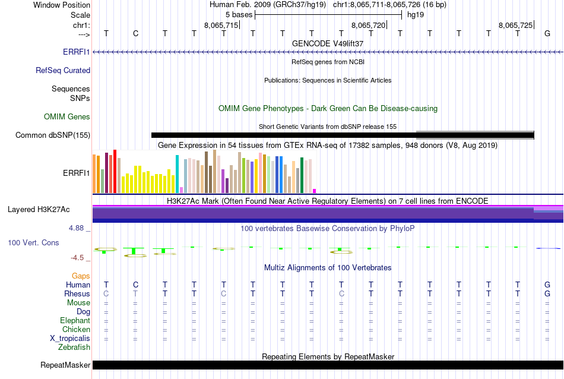Image resolution: width=564 pixels, height=379 pixels.
Task: Click the 100 vertebrates Basewise Conservation title
Action: click(x=328, y=229)
